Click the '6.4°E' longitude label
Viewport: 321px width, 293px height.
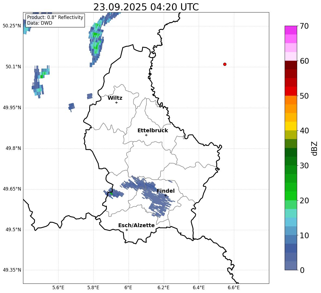coord(198,288)
